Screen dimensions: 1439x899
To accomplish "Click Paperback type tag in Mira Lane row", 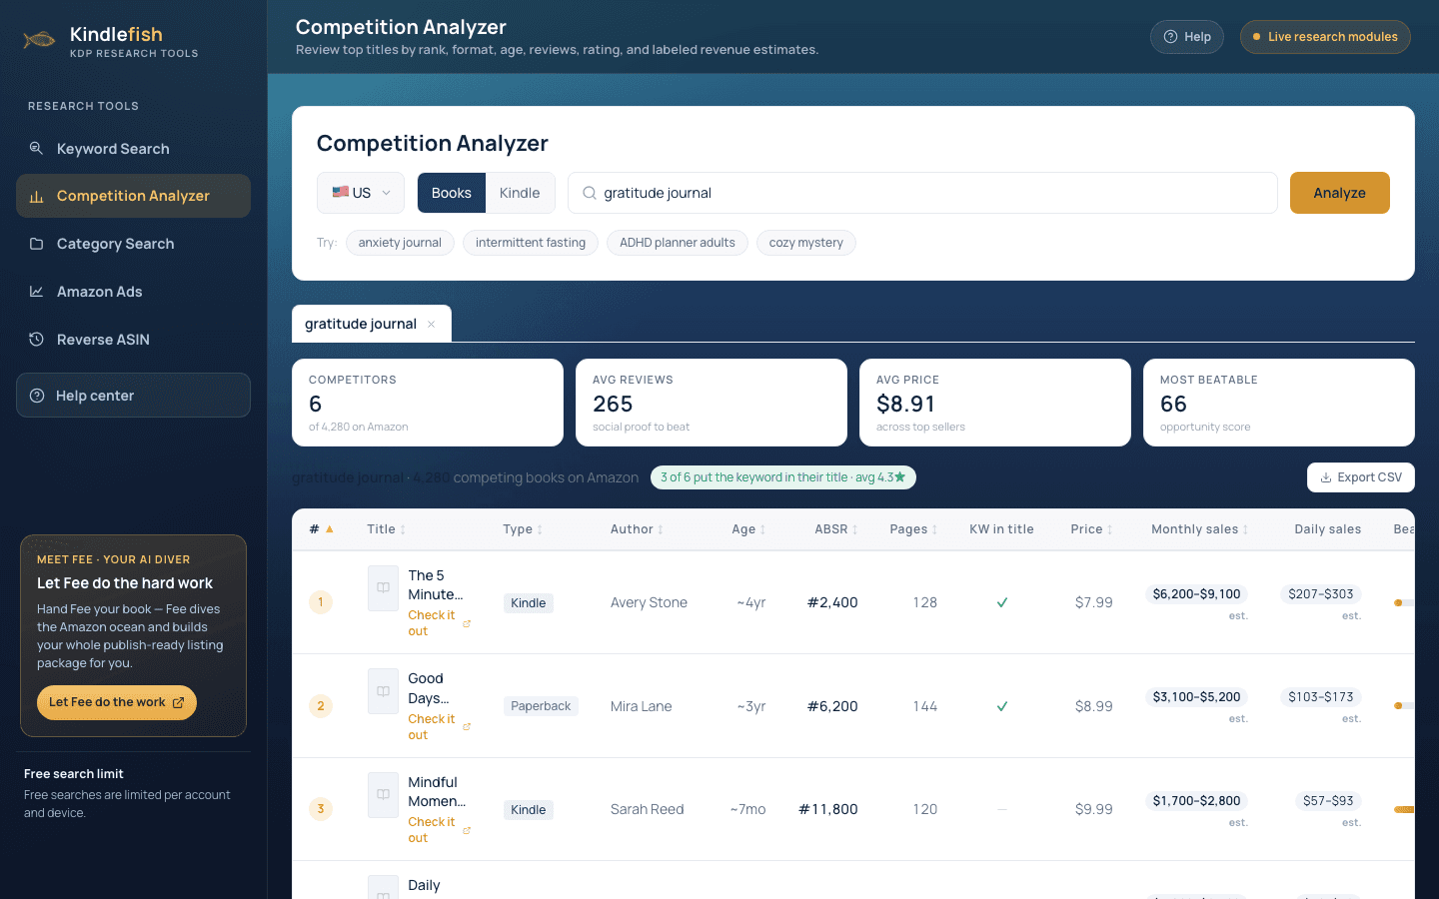I will click(x=541, y=706).
